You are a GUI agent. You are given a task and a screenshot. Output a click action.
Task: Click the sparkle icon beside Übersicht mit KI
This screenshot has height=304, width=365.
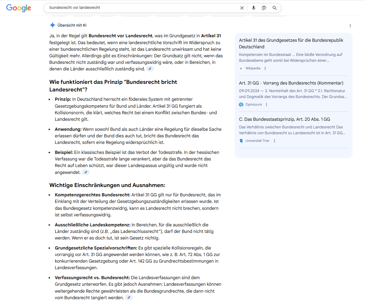tap(52, 25)
